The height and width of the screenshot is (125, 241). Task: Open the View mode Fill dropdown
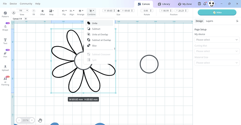click(x=22, y=10)
